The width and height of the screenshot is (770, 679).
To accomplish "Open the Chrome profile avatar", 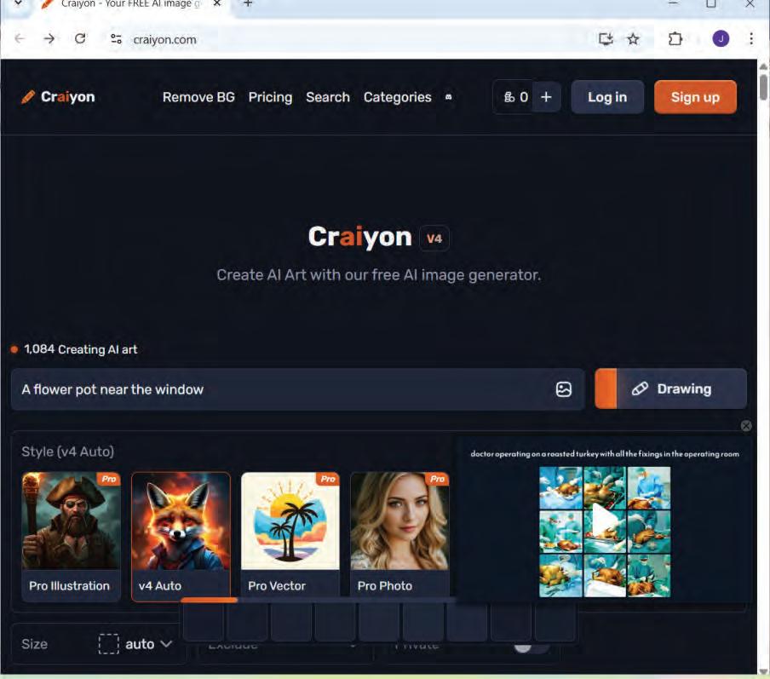I will 721,39.
